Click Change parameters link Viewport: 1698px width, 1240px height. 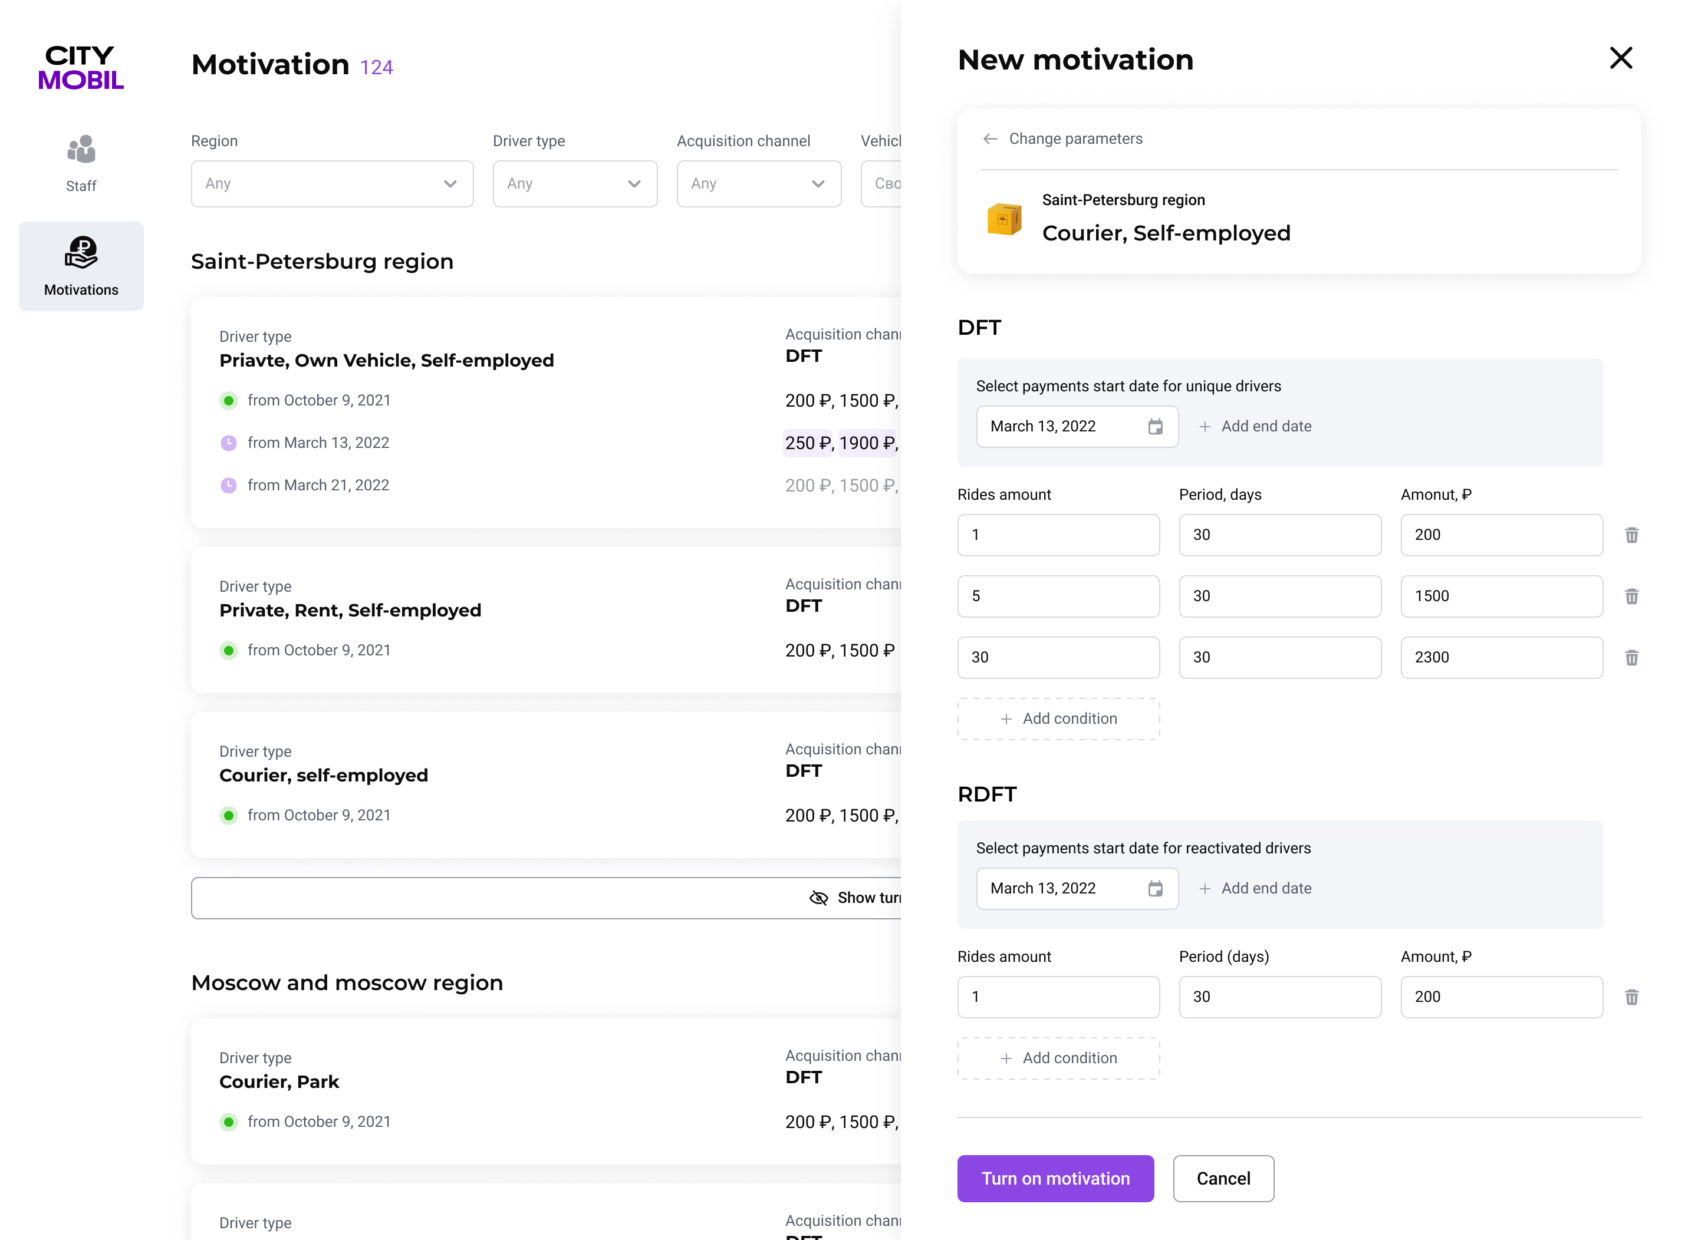coord(1075,139)
